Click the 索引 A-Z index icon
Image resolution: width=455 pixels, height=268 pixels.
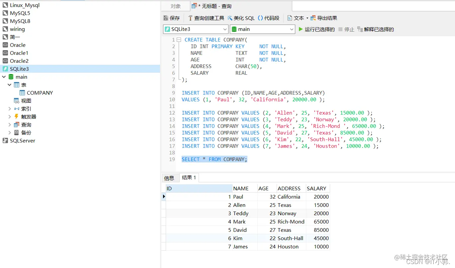click(x=17, y=109)
